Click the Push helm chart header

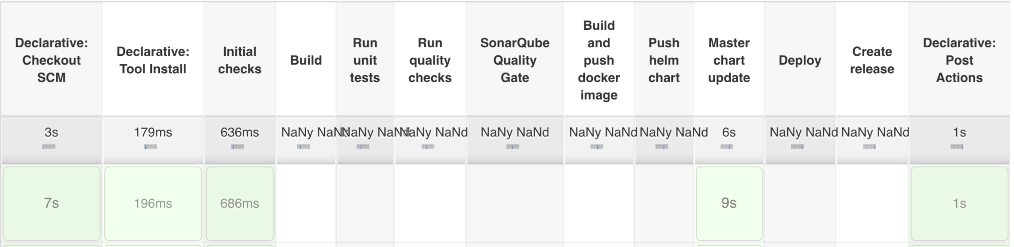[664, 60]
